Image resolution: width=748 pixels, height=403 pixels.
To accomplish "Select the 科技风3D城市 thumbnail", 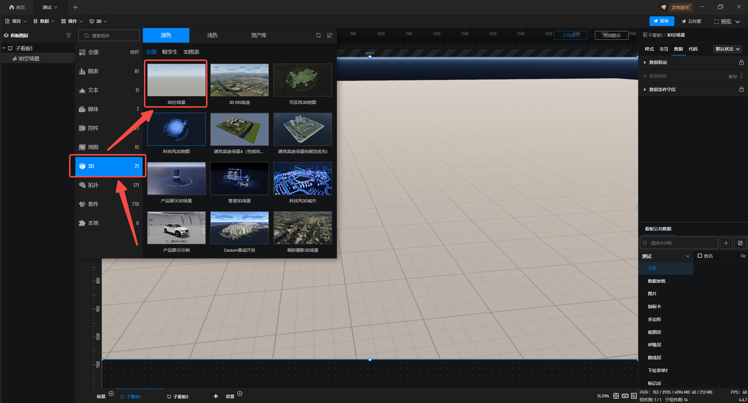I will (302, 179).
